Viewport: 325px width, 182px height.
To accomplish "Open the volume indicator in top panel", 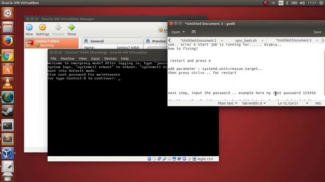I will coord(302,3).
